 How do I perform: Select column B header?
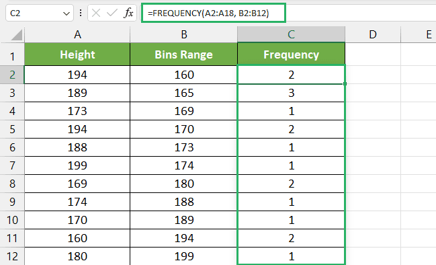coord(184,34)
